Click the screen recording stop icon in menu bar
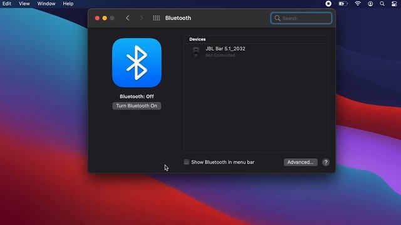The image size is (401, 225). 328,4
